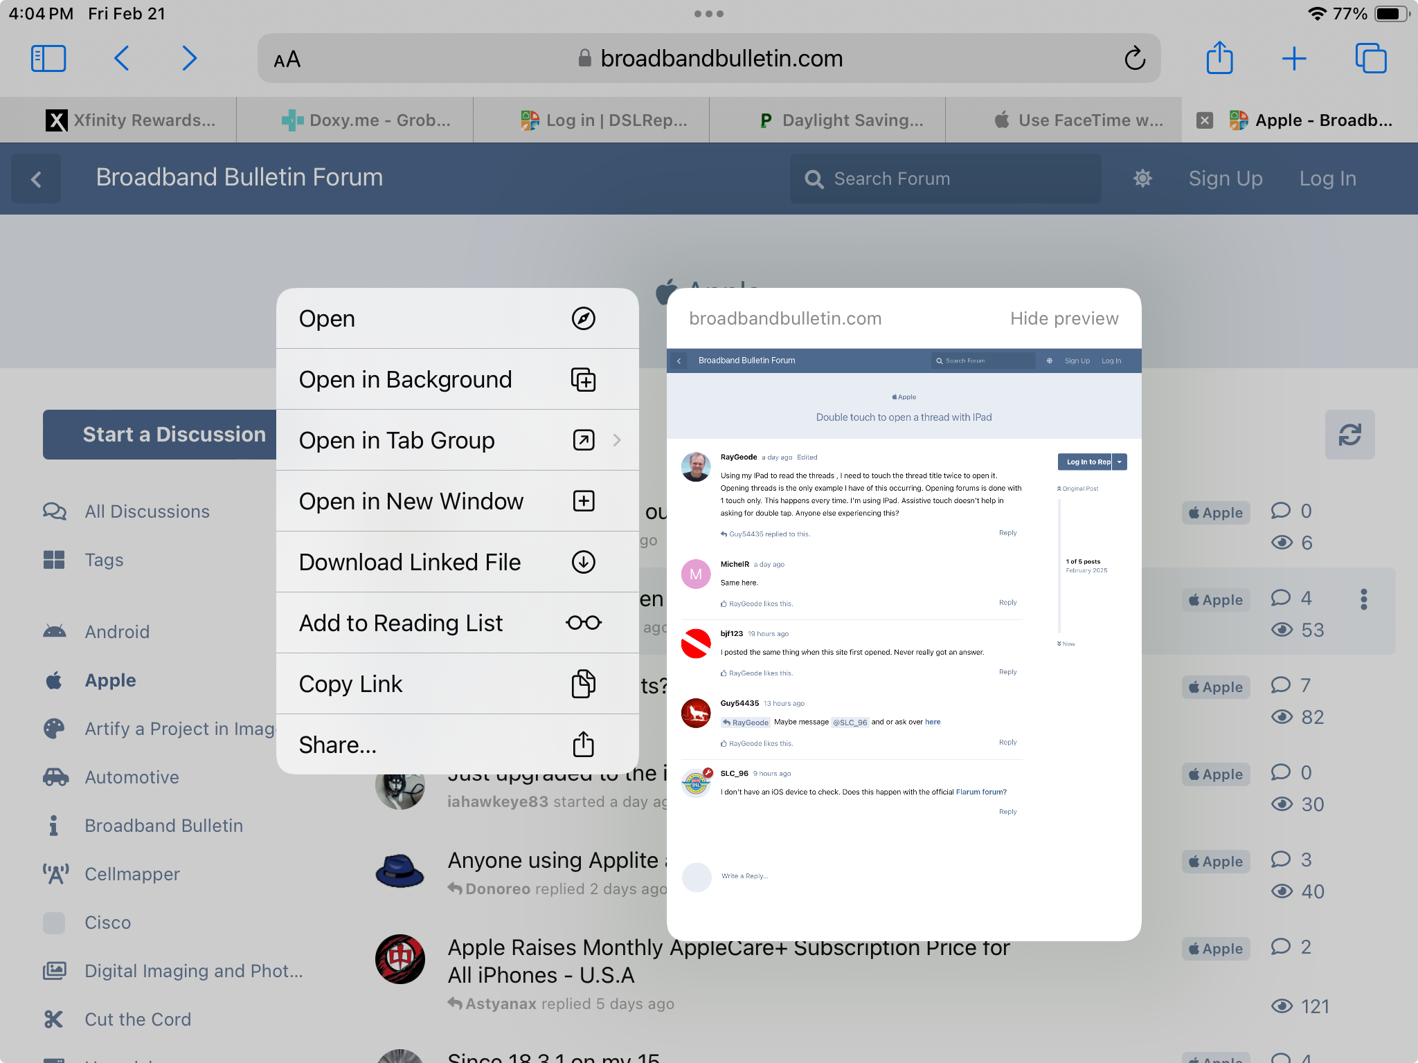Tap the reply count icon showing 7
The width and height of the screenshot is (1418, 1063).
[x=1280, y=685]
